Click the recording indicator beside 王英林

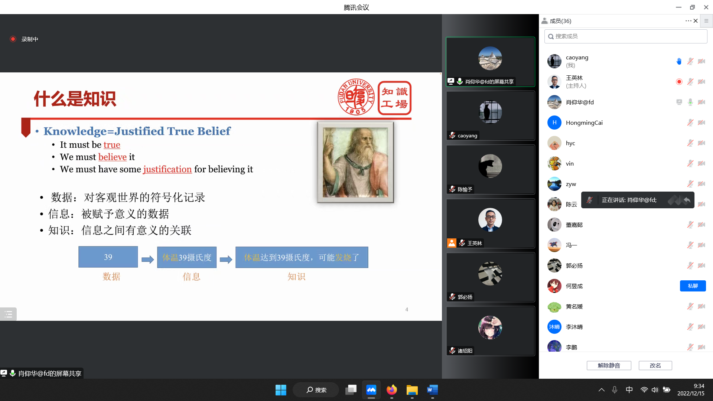click(x=679, y=82)
